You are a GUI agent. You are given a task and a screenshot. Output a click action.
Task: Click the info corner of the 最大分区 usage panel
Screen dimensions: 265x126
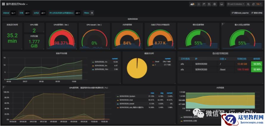(222, 24)
